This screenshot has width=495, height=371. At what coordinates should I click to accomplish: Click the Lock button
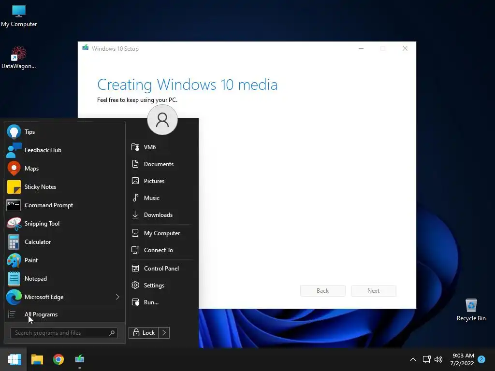(x=144, y=333)
